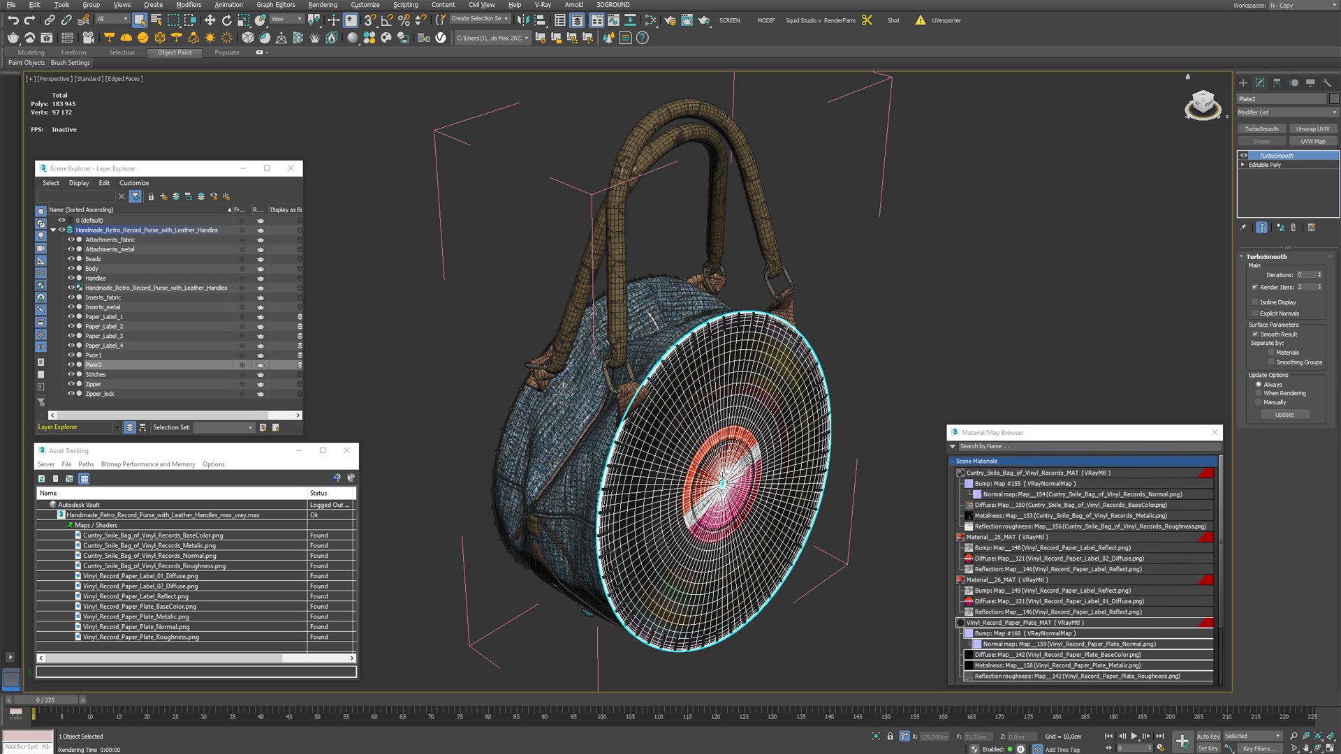Click the Play Animation button

(1134, 736)
